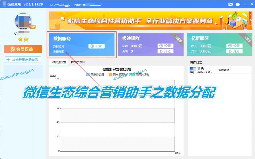Screen dimensions: 255x159
Task: Select 数据检测 in data service card
Action: point(59,47)
